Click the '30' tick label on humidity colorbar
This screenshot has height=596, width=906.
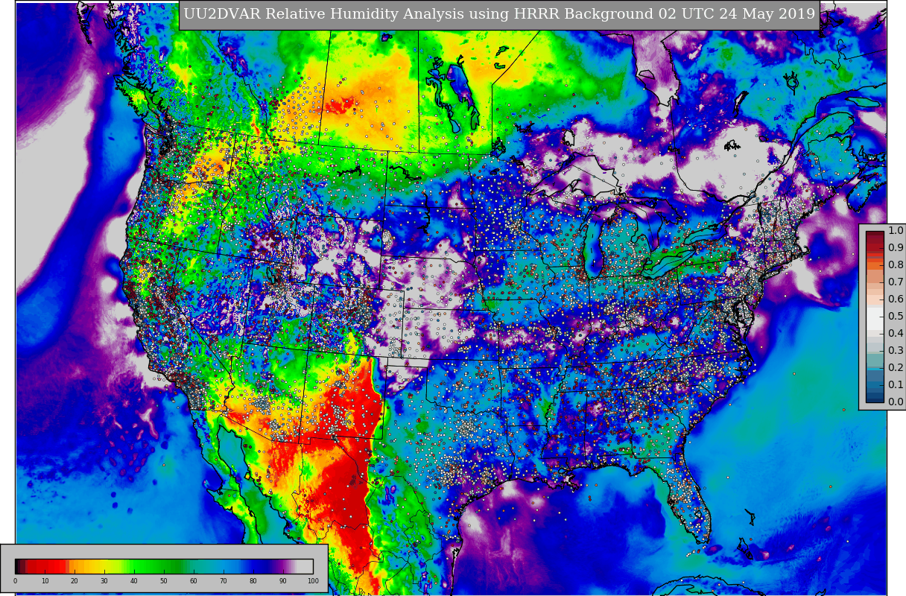click(104, 581)
